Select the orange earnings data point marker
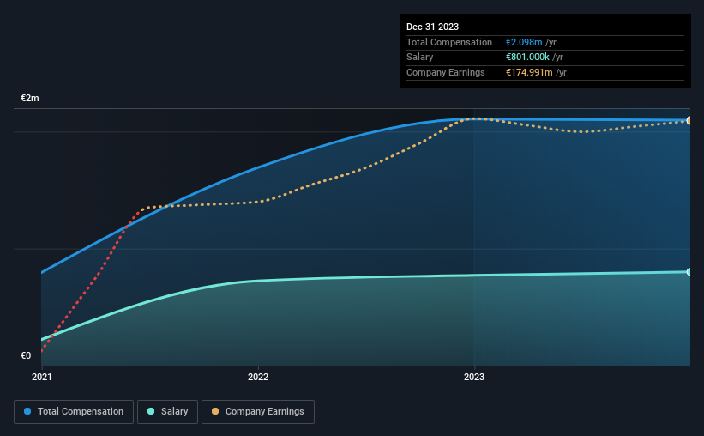The image size is (704, 436). [x=689, y=120]
